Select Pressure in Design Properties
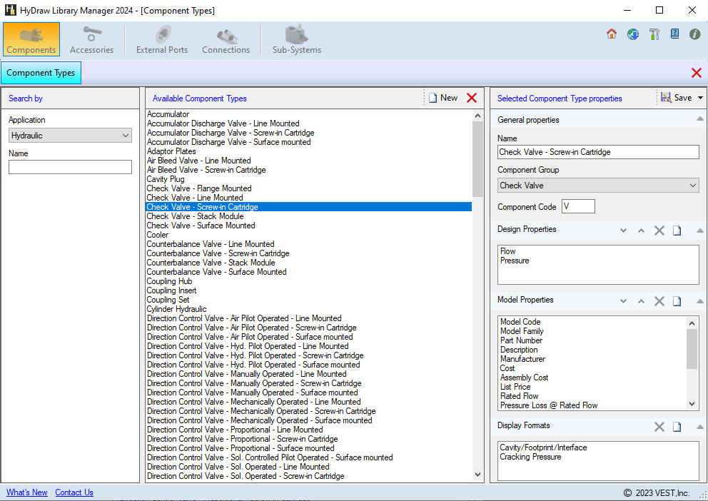The height and width of the screenshot is (501, 708). tap(515, 260)
